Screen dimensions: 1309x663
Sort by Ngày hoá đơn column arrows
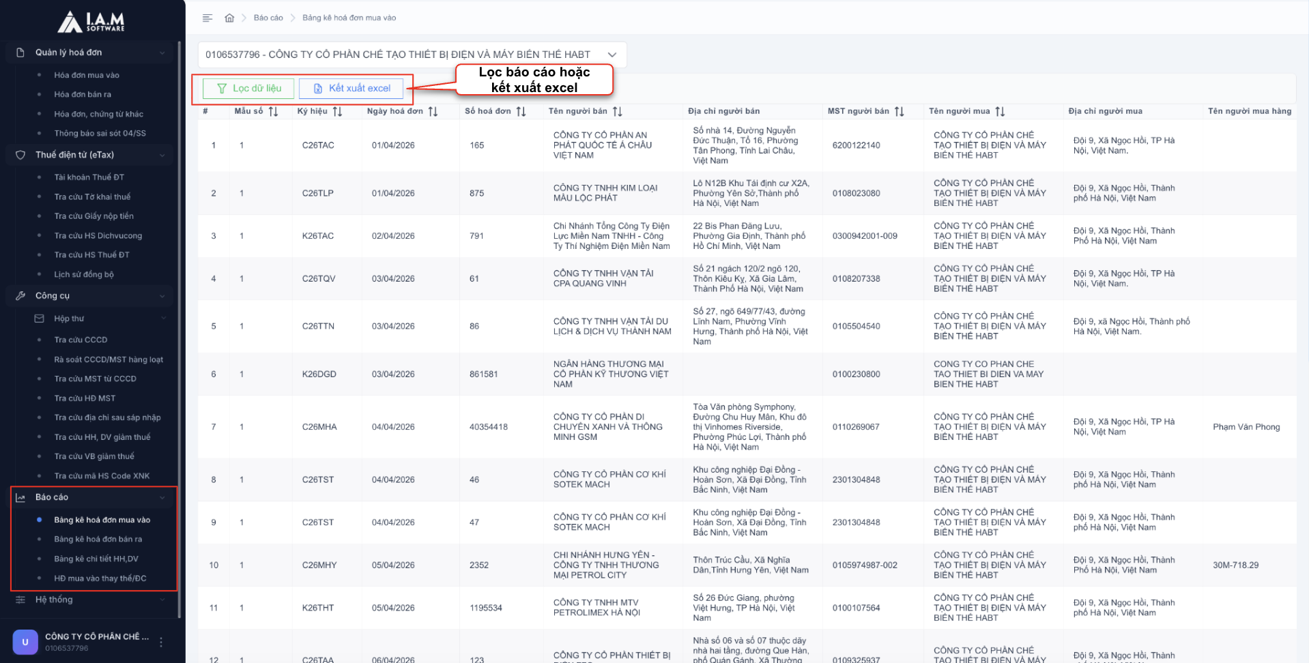pos(433,111)
